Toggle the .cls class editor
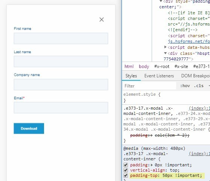The width and height of the screenshot is (210, 181). pyautogui.click(x=199, y=86)
